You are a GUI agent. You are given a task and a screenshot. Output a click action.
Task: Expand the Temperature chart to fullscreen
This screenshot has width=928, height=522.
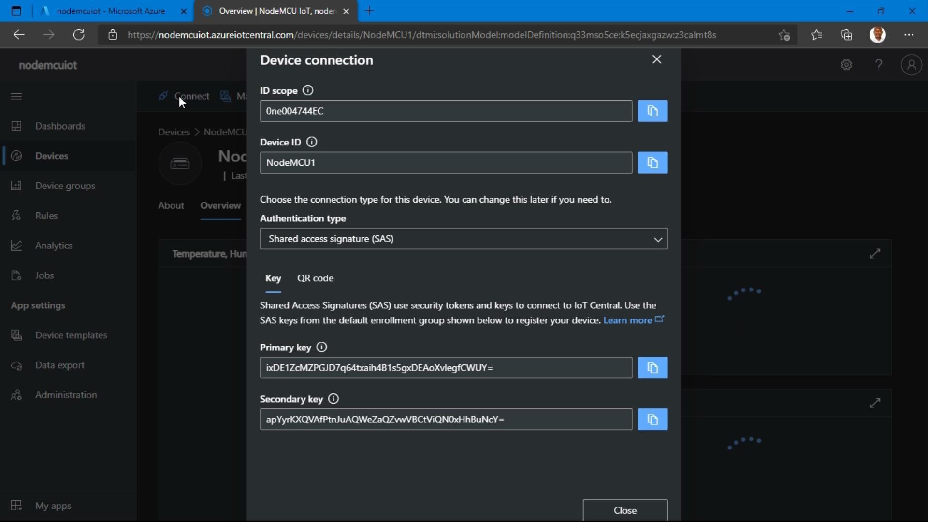click(x=875, y=253)
